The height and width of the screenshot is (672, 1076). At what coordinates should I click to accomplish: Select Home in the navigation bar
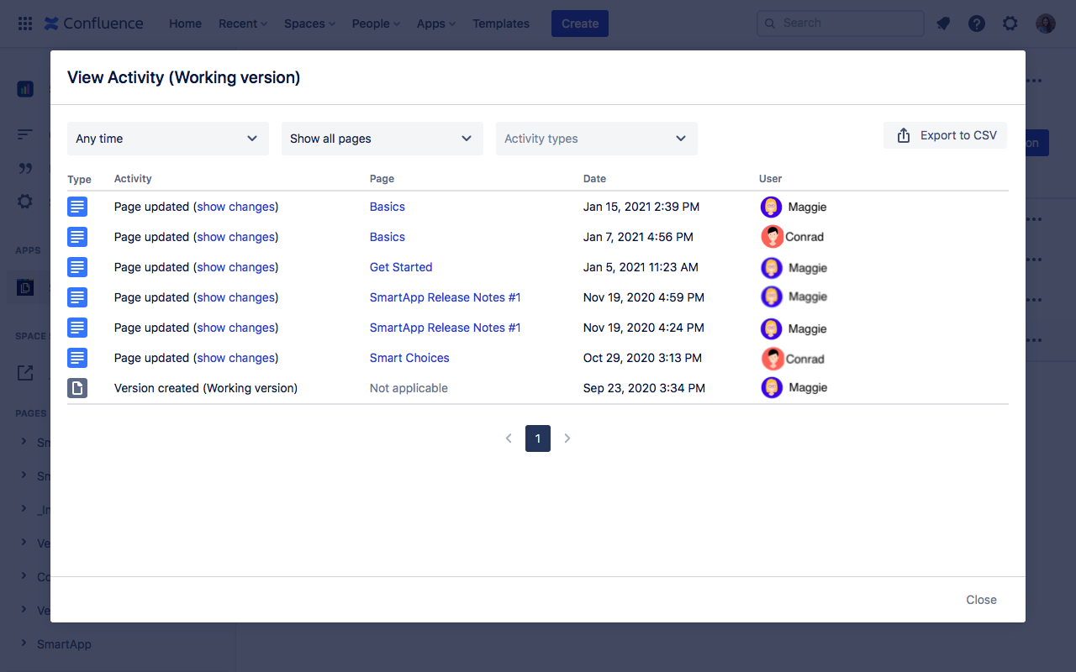click(x=185, y=23)
